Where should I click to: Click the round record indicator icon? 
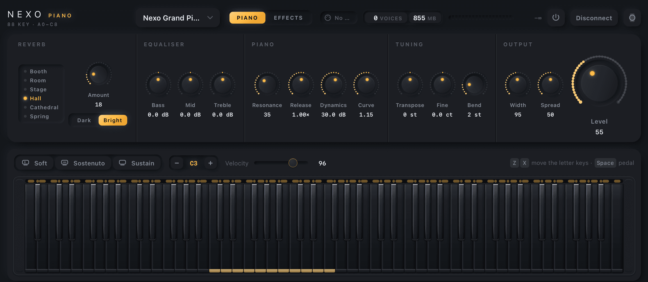[632, 18]
